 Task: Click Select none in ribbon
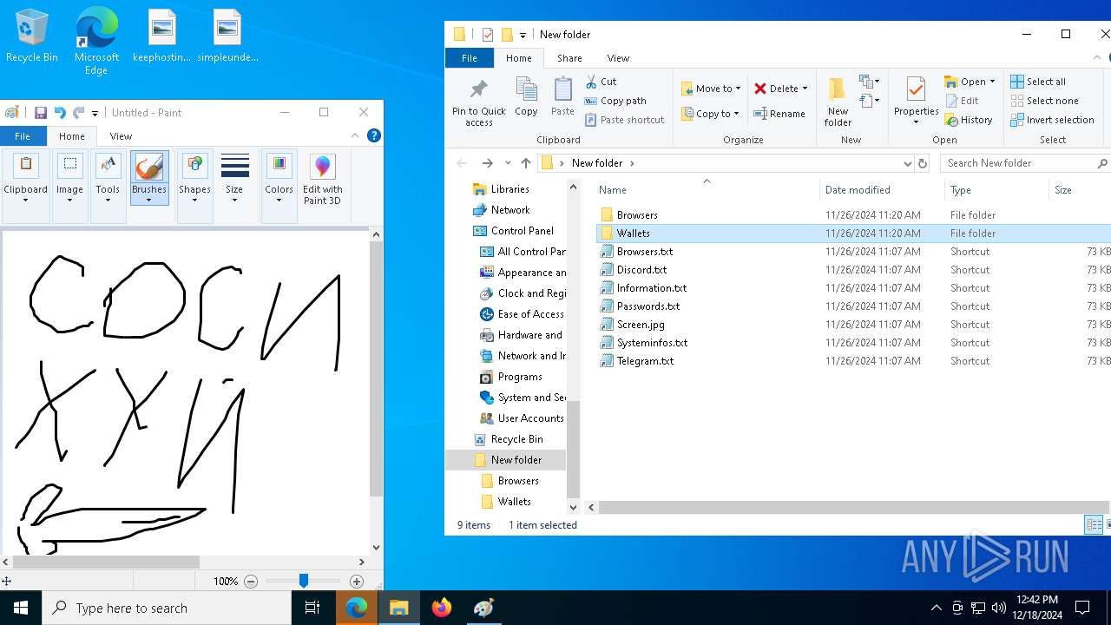pyautogui.click(x=1045, y=101)
